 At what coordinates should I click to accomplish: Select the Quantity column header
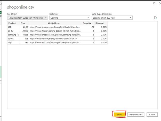(88, 23)
